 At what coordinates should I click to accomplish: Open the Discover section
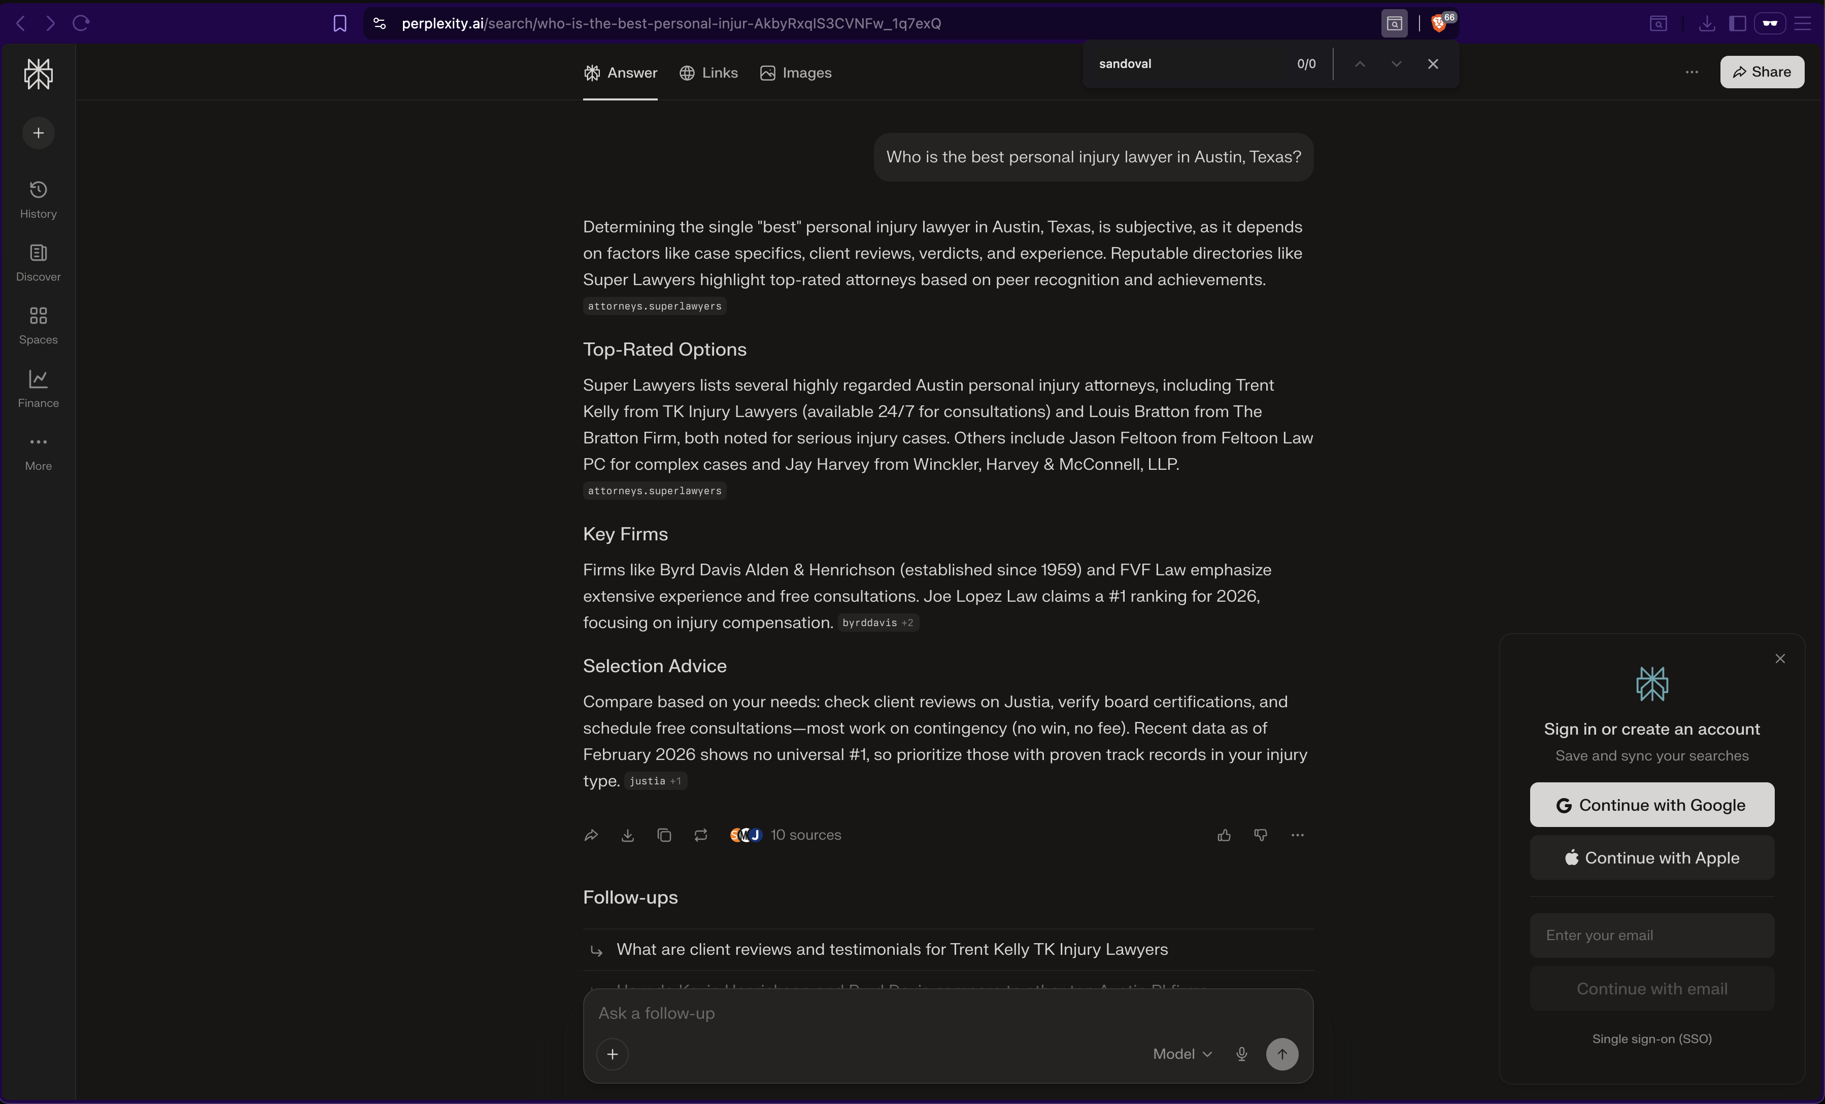(x=38, y=261)
